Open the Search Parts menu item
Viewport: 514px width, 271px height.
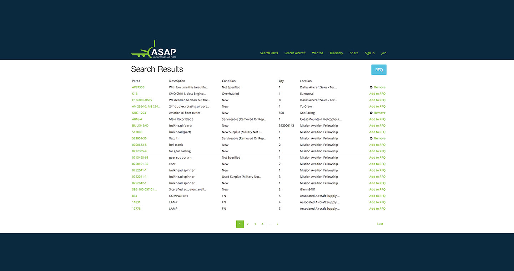(269, 53)
